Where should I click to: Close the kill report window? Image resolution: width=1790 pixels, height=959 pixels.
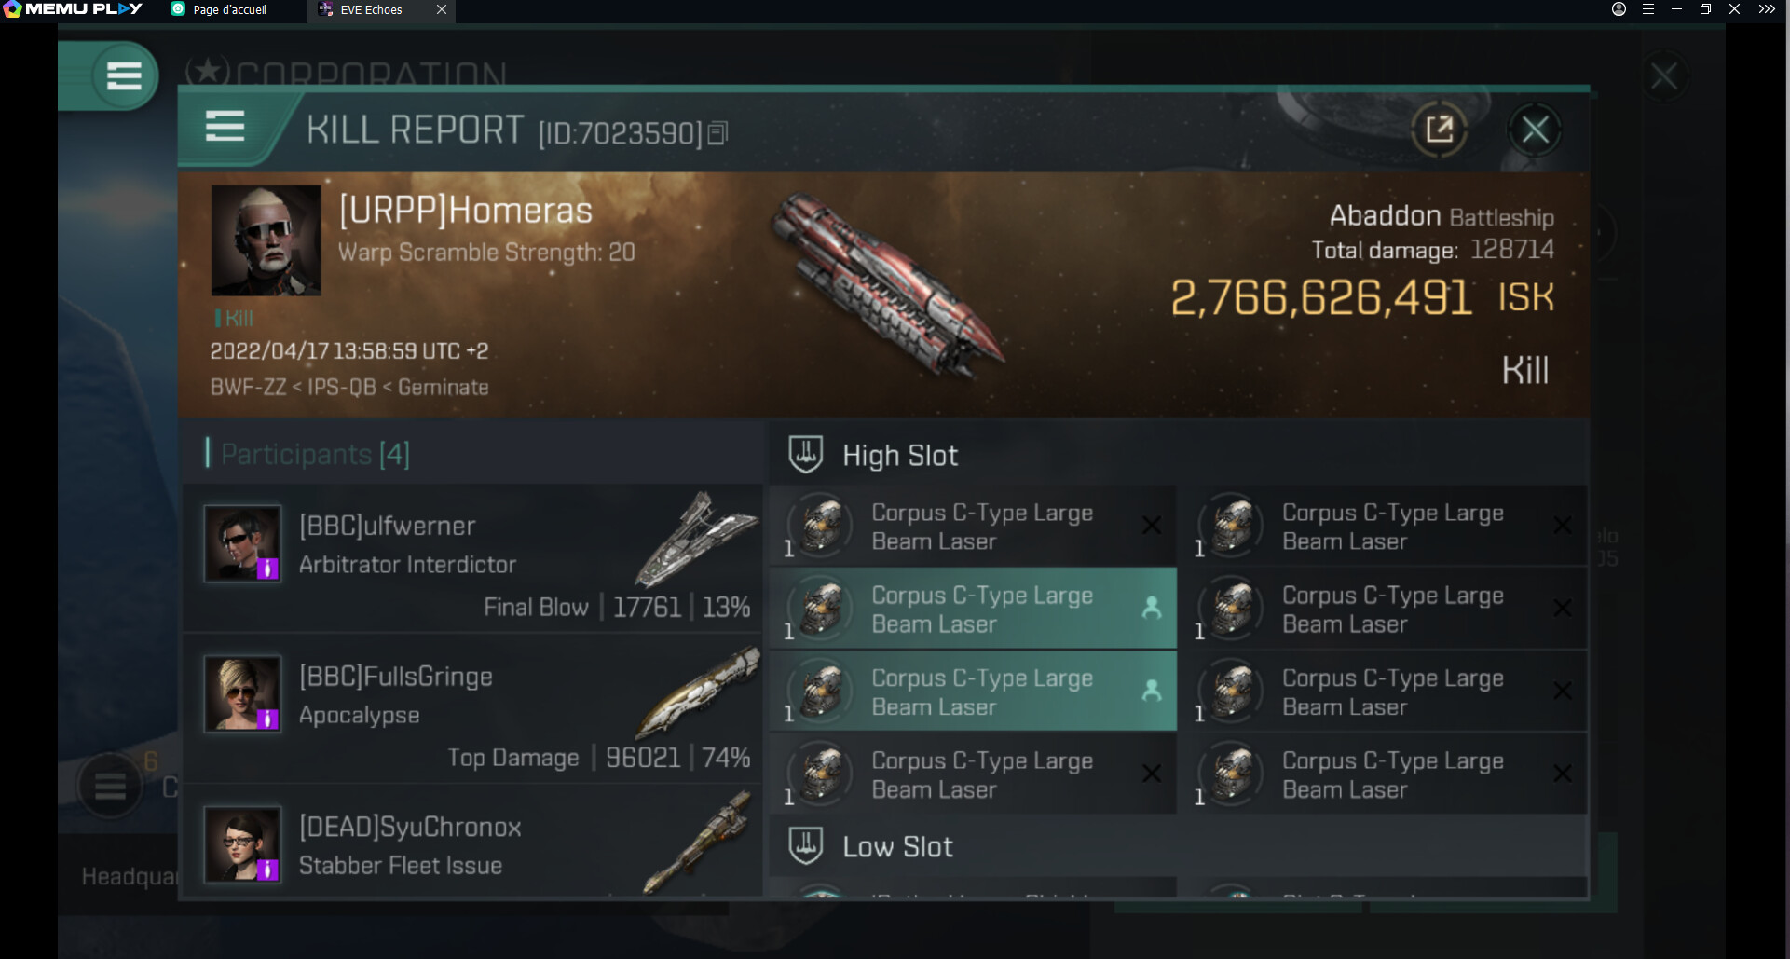pyautogui.click(x=1535, y=130)
